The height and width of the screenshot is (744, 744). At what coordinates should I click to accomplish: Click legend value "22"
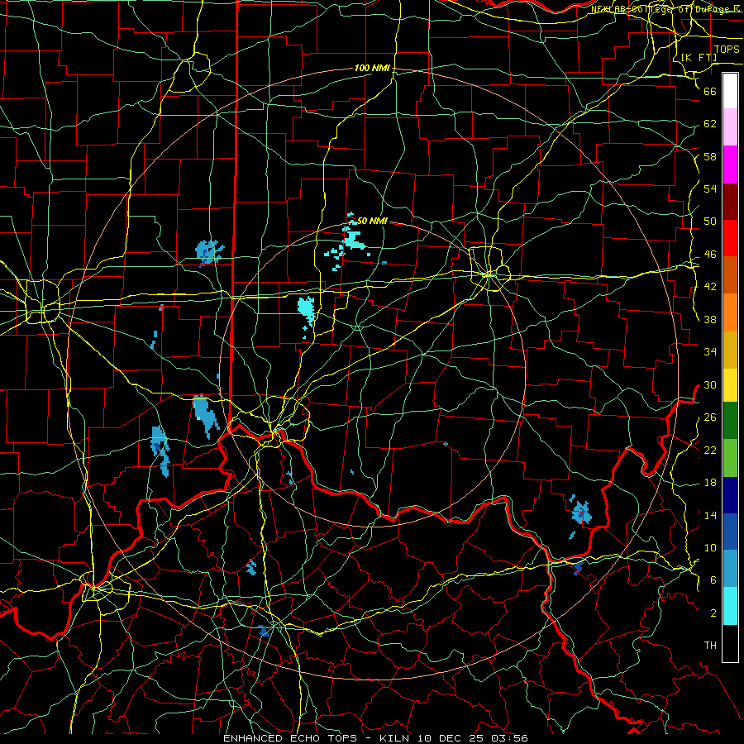[x=710, y=450]
